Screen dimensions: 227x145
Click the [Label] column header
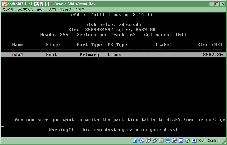tap(165, 45)
